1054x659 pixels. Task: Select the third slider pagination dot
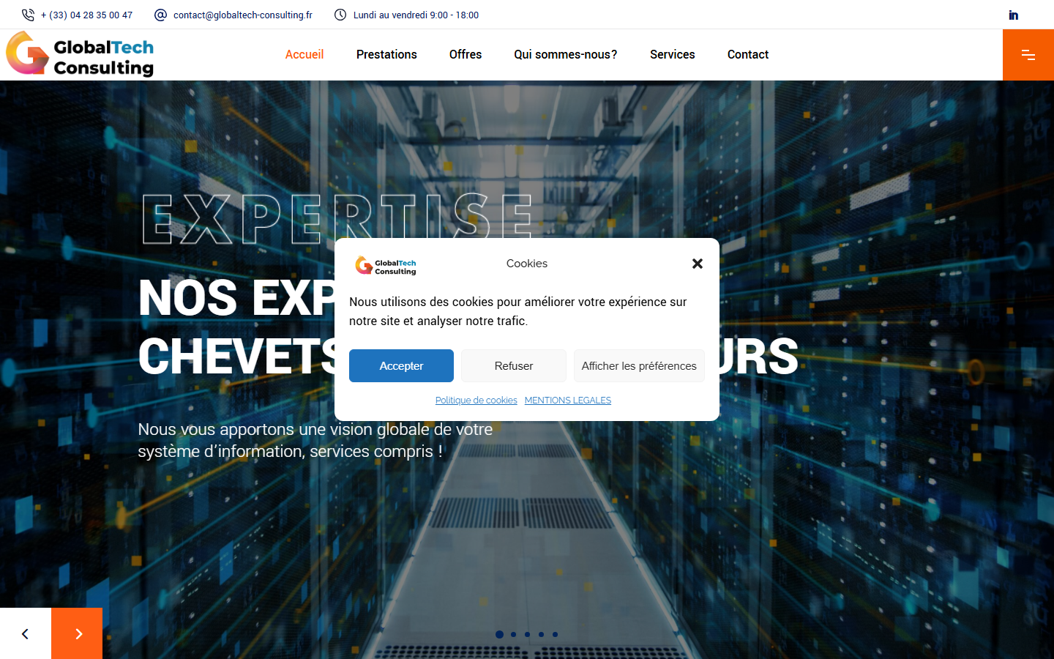point(527,634)
